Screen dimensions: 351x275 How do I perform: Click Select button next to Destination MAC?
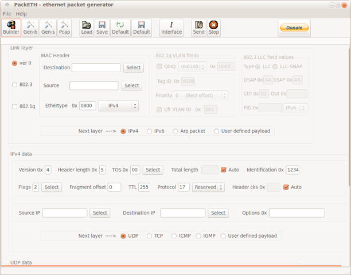click(133, 68)
